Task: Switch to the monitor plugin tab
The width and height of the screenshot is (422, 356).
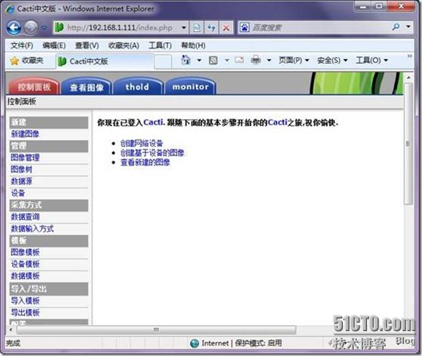Action: (190, 86)
